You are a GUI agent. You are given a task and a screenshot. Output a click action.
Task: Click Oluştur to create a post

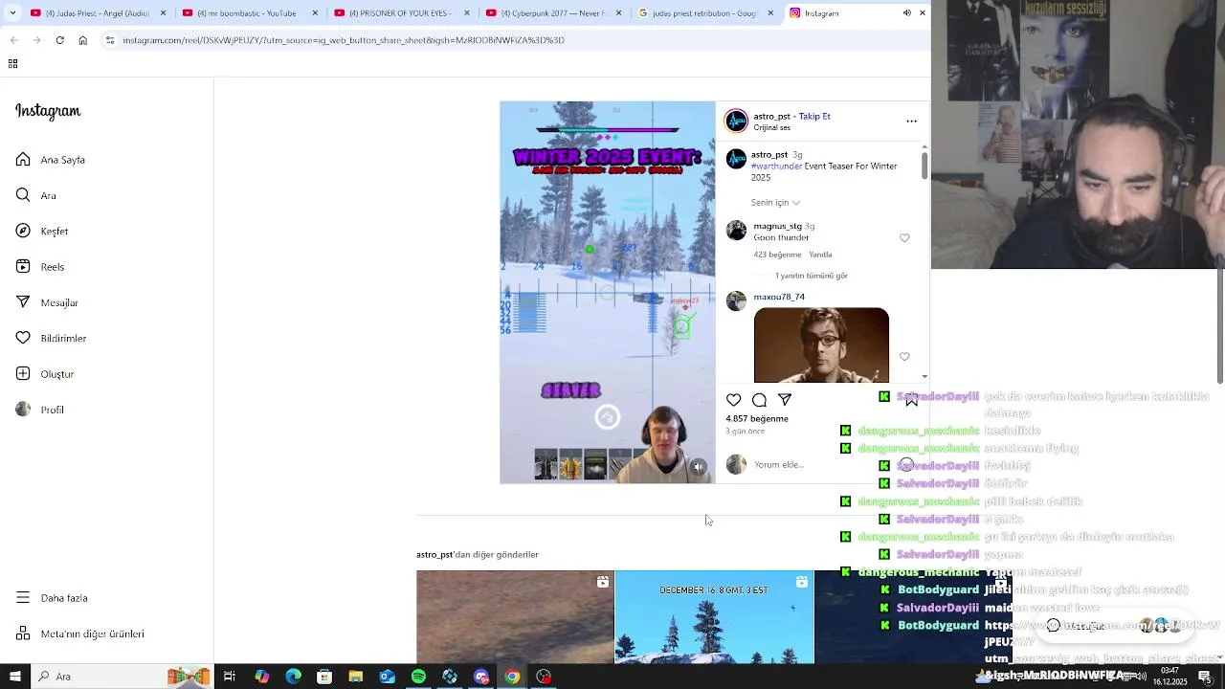(x=45, y=374)
